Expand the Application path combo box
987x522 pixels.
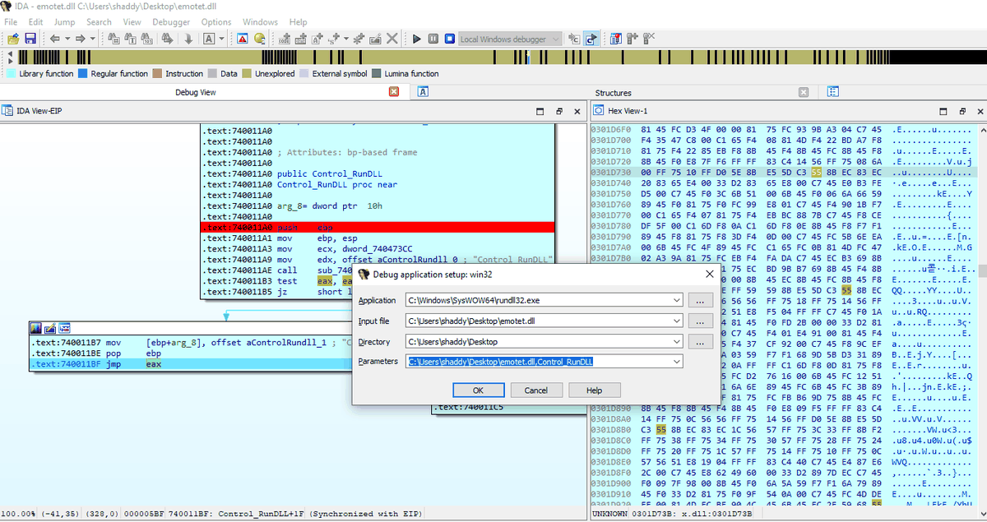(676, 301)
